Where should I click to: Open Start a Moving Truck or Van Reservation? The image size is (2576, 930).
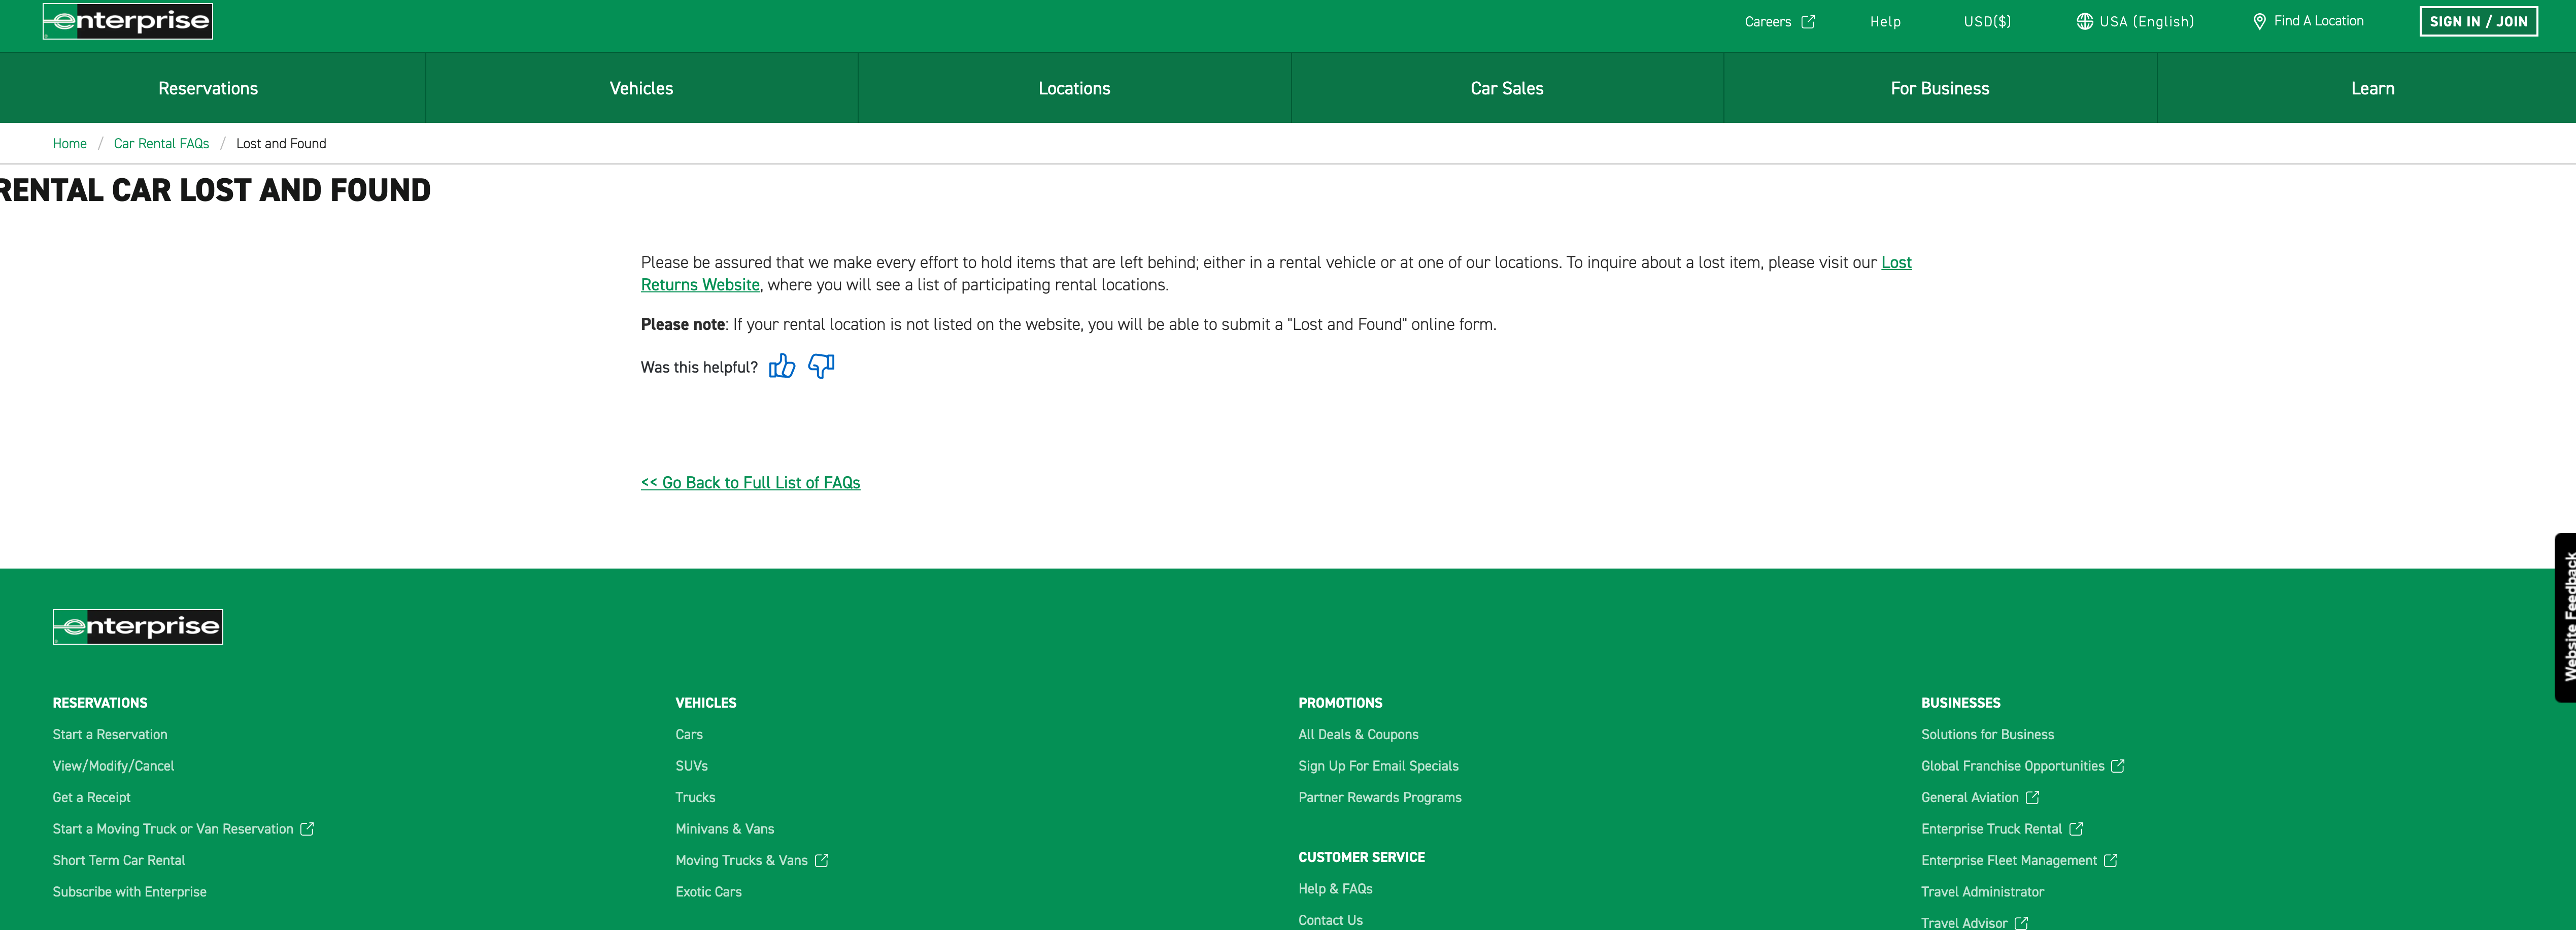(x=173, y=829)
